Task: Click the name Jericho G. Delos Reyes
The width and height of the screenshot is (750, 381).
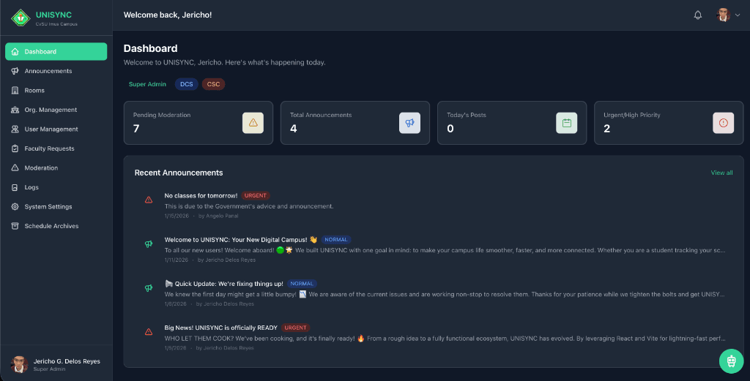Action: [67, 361]
